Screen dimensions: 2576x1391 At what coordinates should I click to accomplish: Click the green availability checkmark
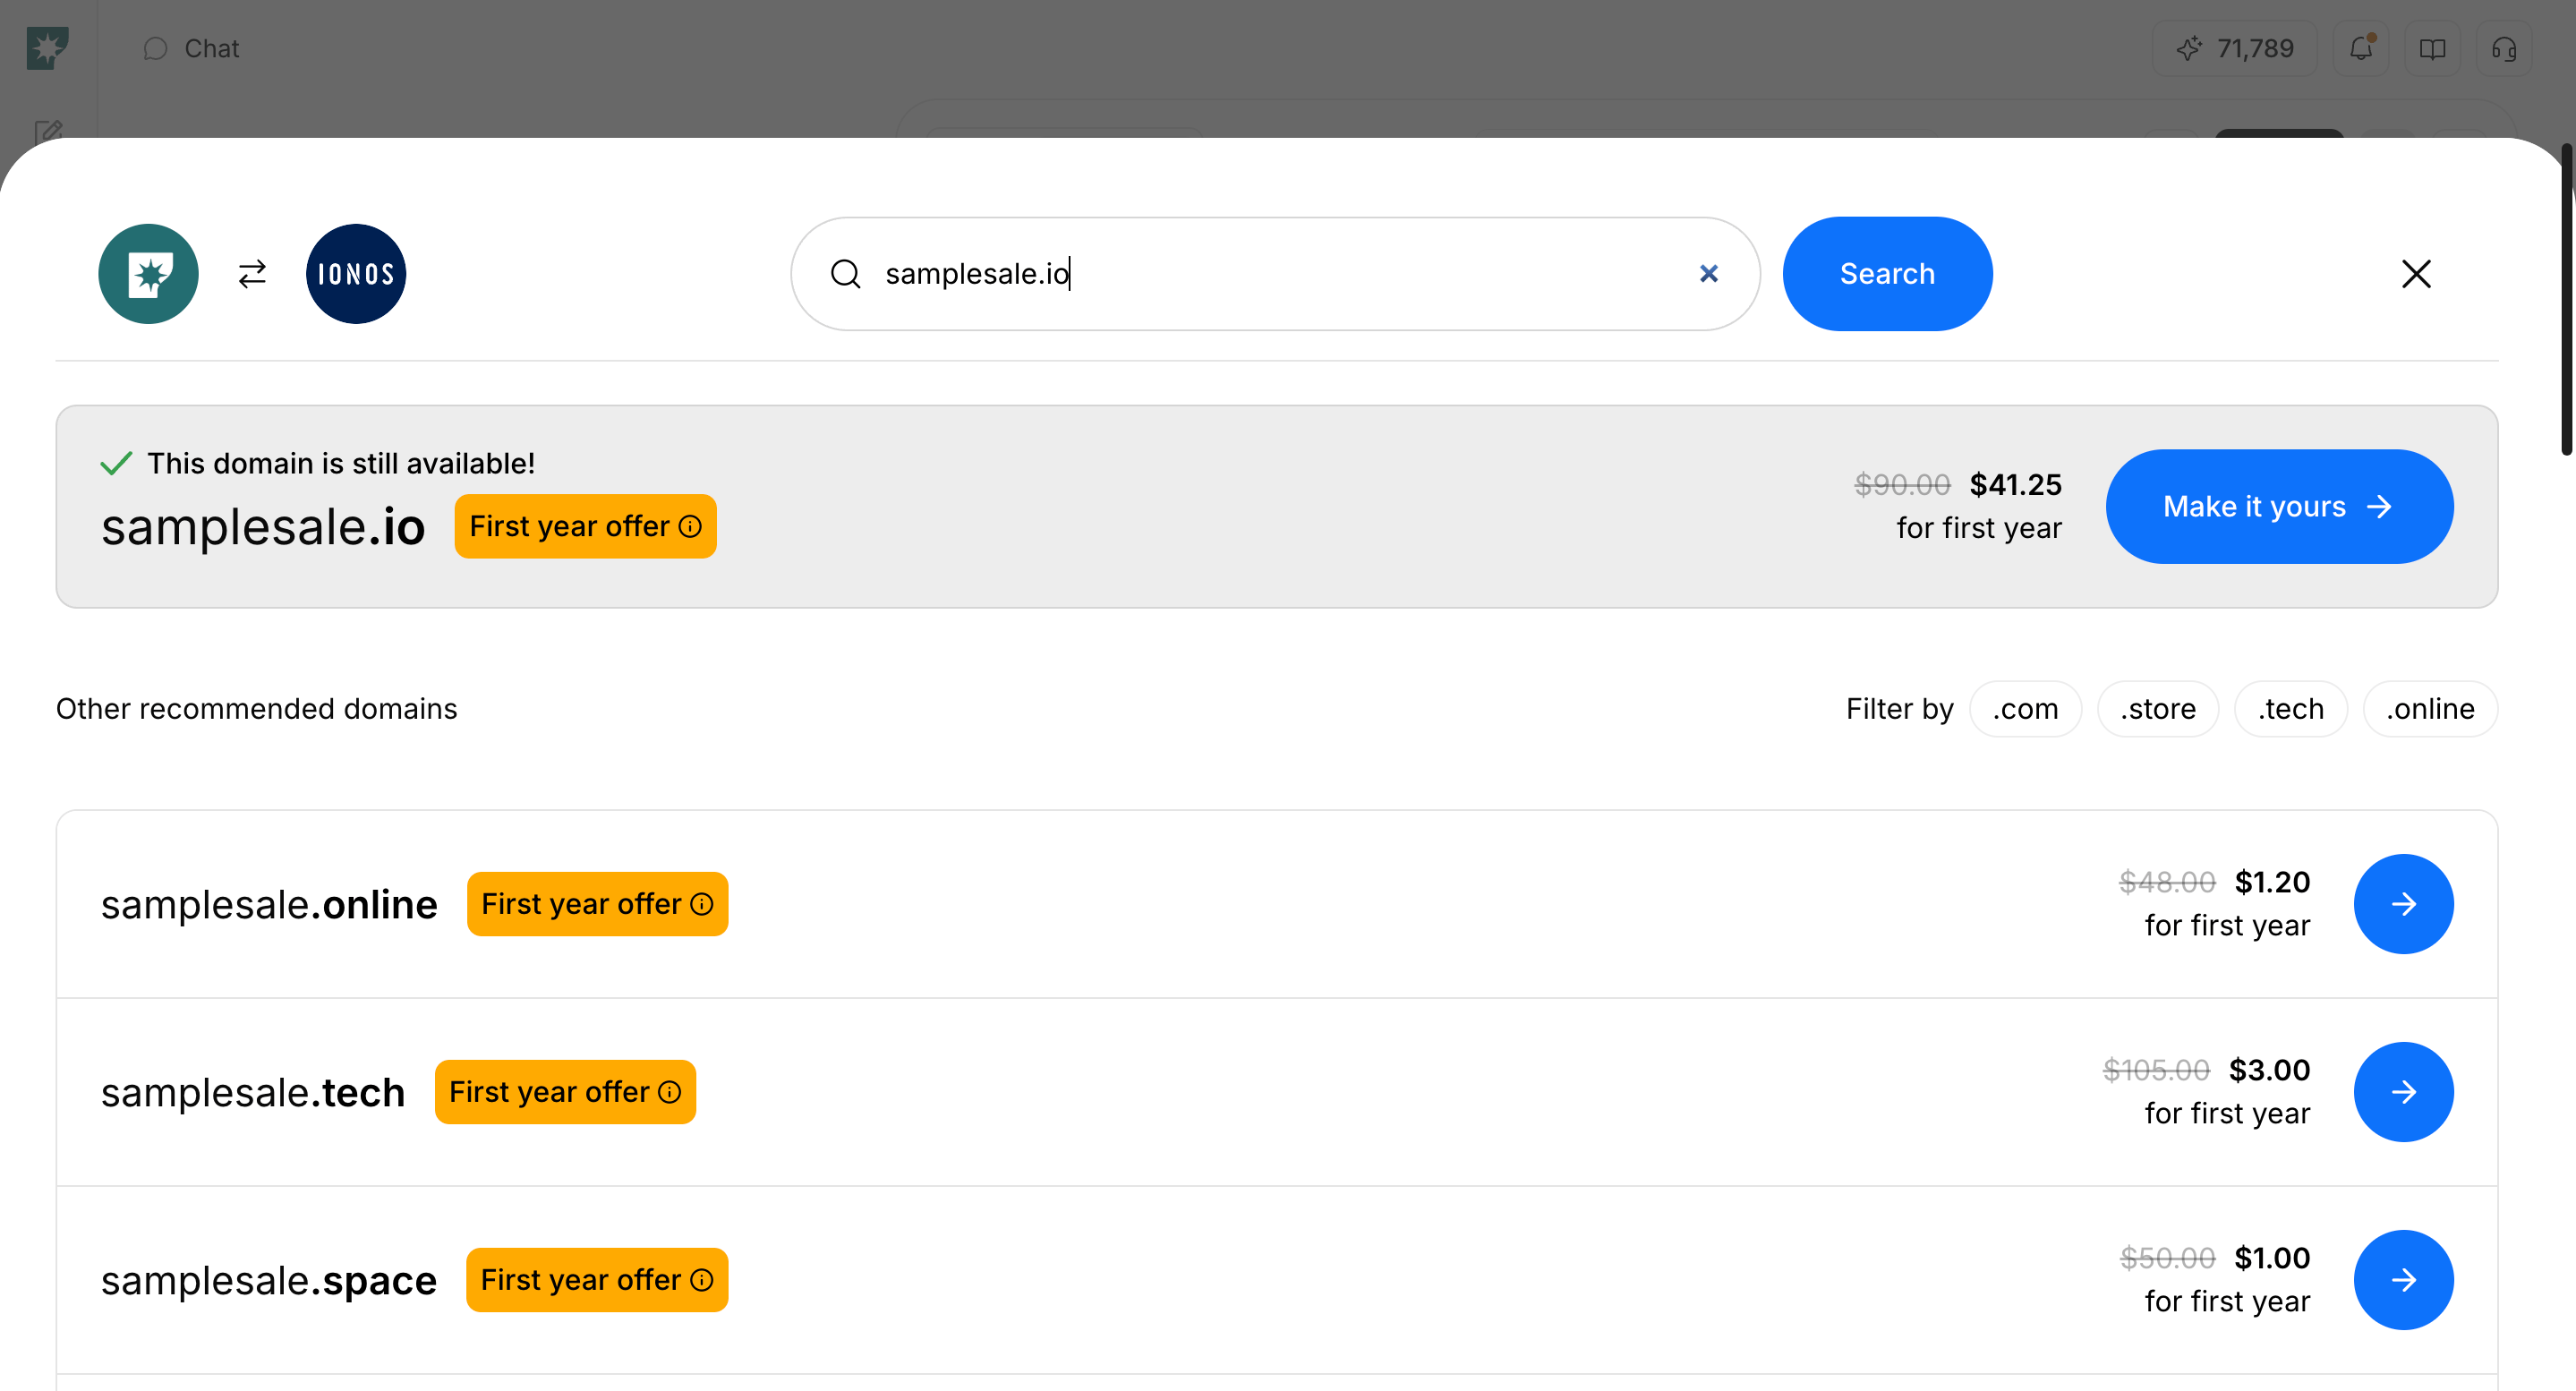pos(116,463)
